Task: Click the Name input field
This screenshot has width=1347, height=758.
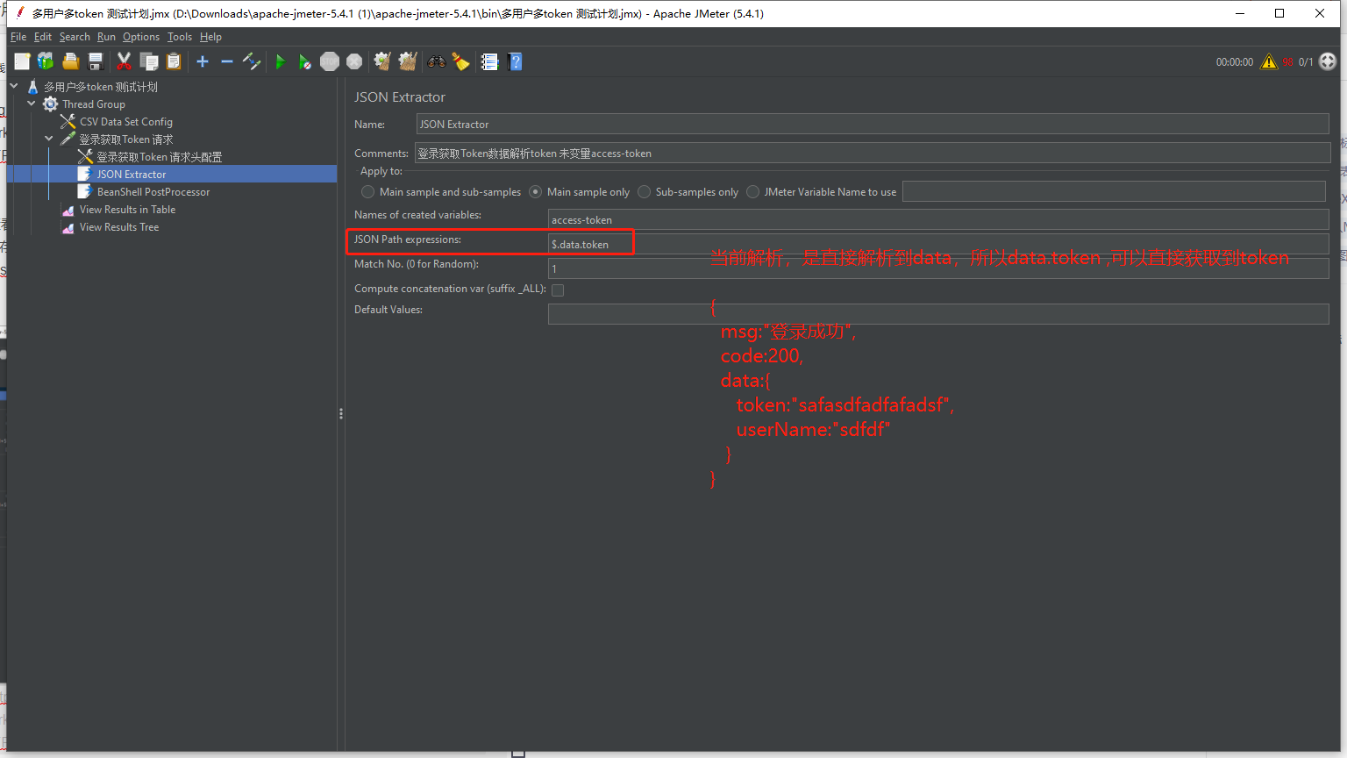Action: point(873,124)
